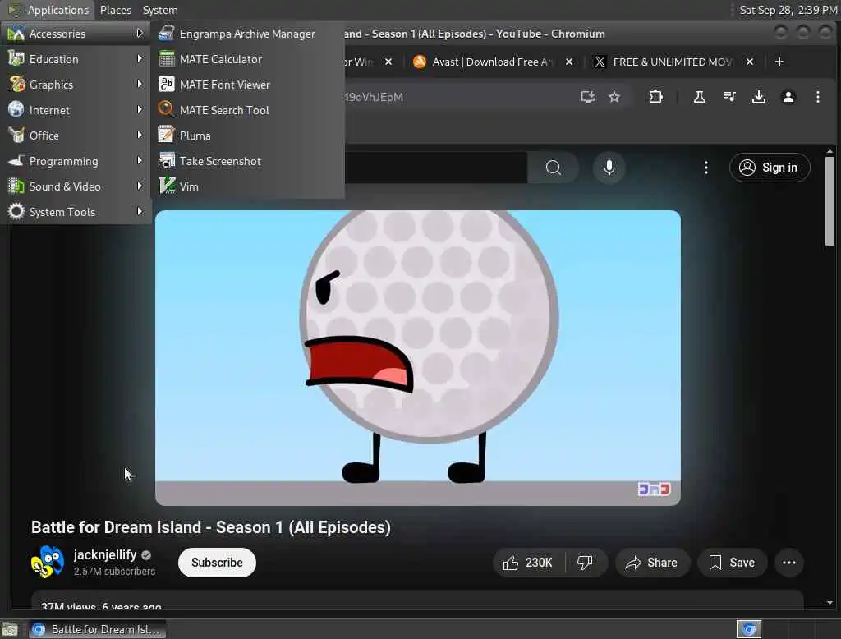841x639 pixels.
Task: Expand the Programming submenu
Action: tap(75, 161)
